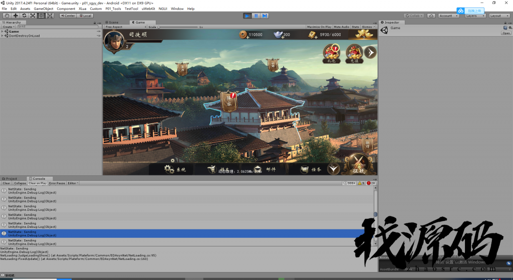This screenshot has height=280, width=513.
Task: Stop play mode with Play button
Action: [247, 16]
